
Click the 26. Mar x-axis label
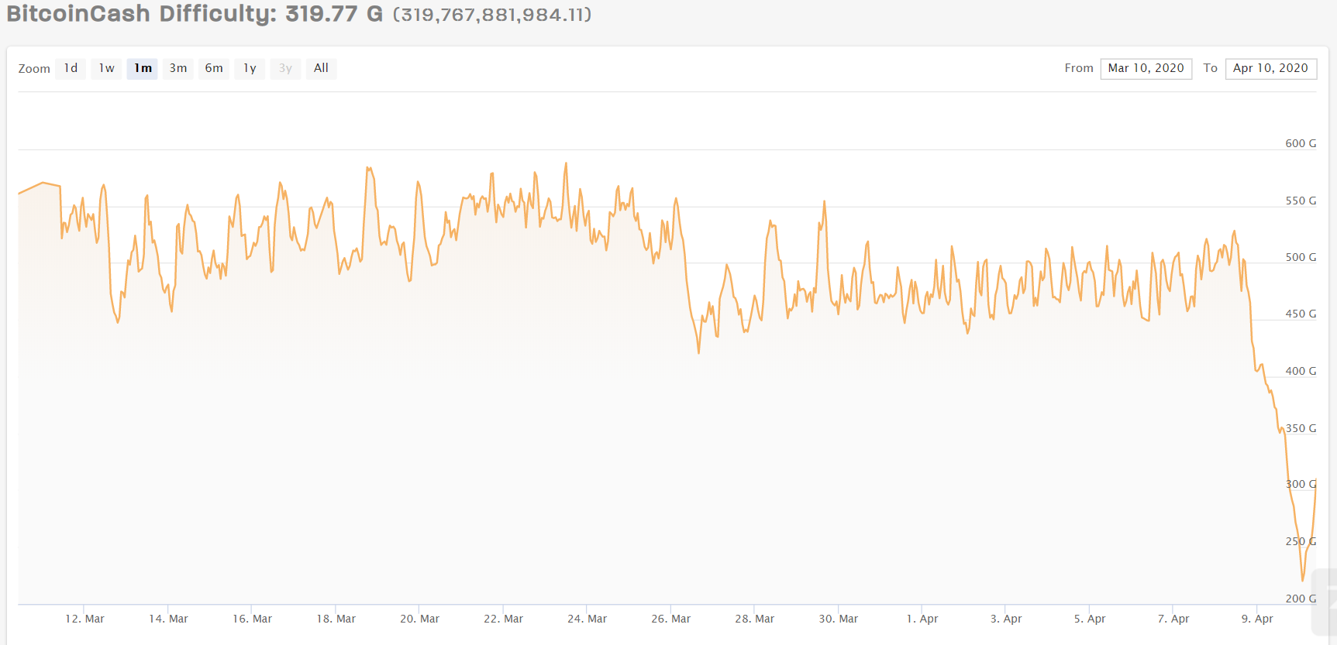[x=670, y=619]
